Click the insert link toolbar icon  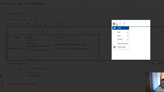pos(57,24)
